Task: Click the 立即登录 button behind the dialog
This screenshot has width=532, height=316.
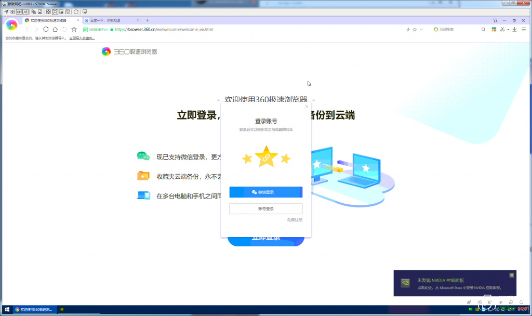Action: (266, 242)
